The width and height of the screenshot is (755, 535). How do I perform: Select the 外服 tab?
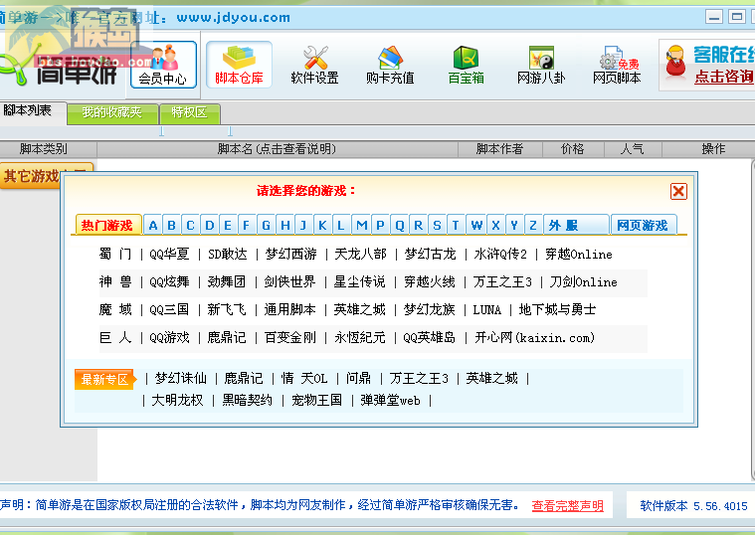pos(576,225)
